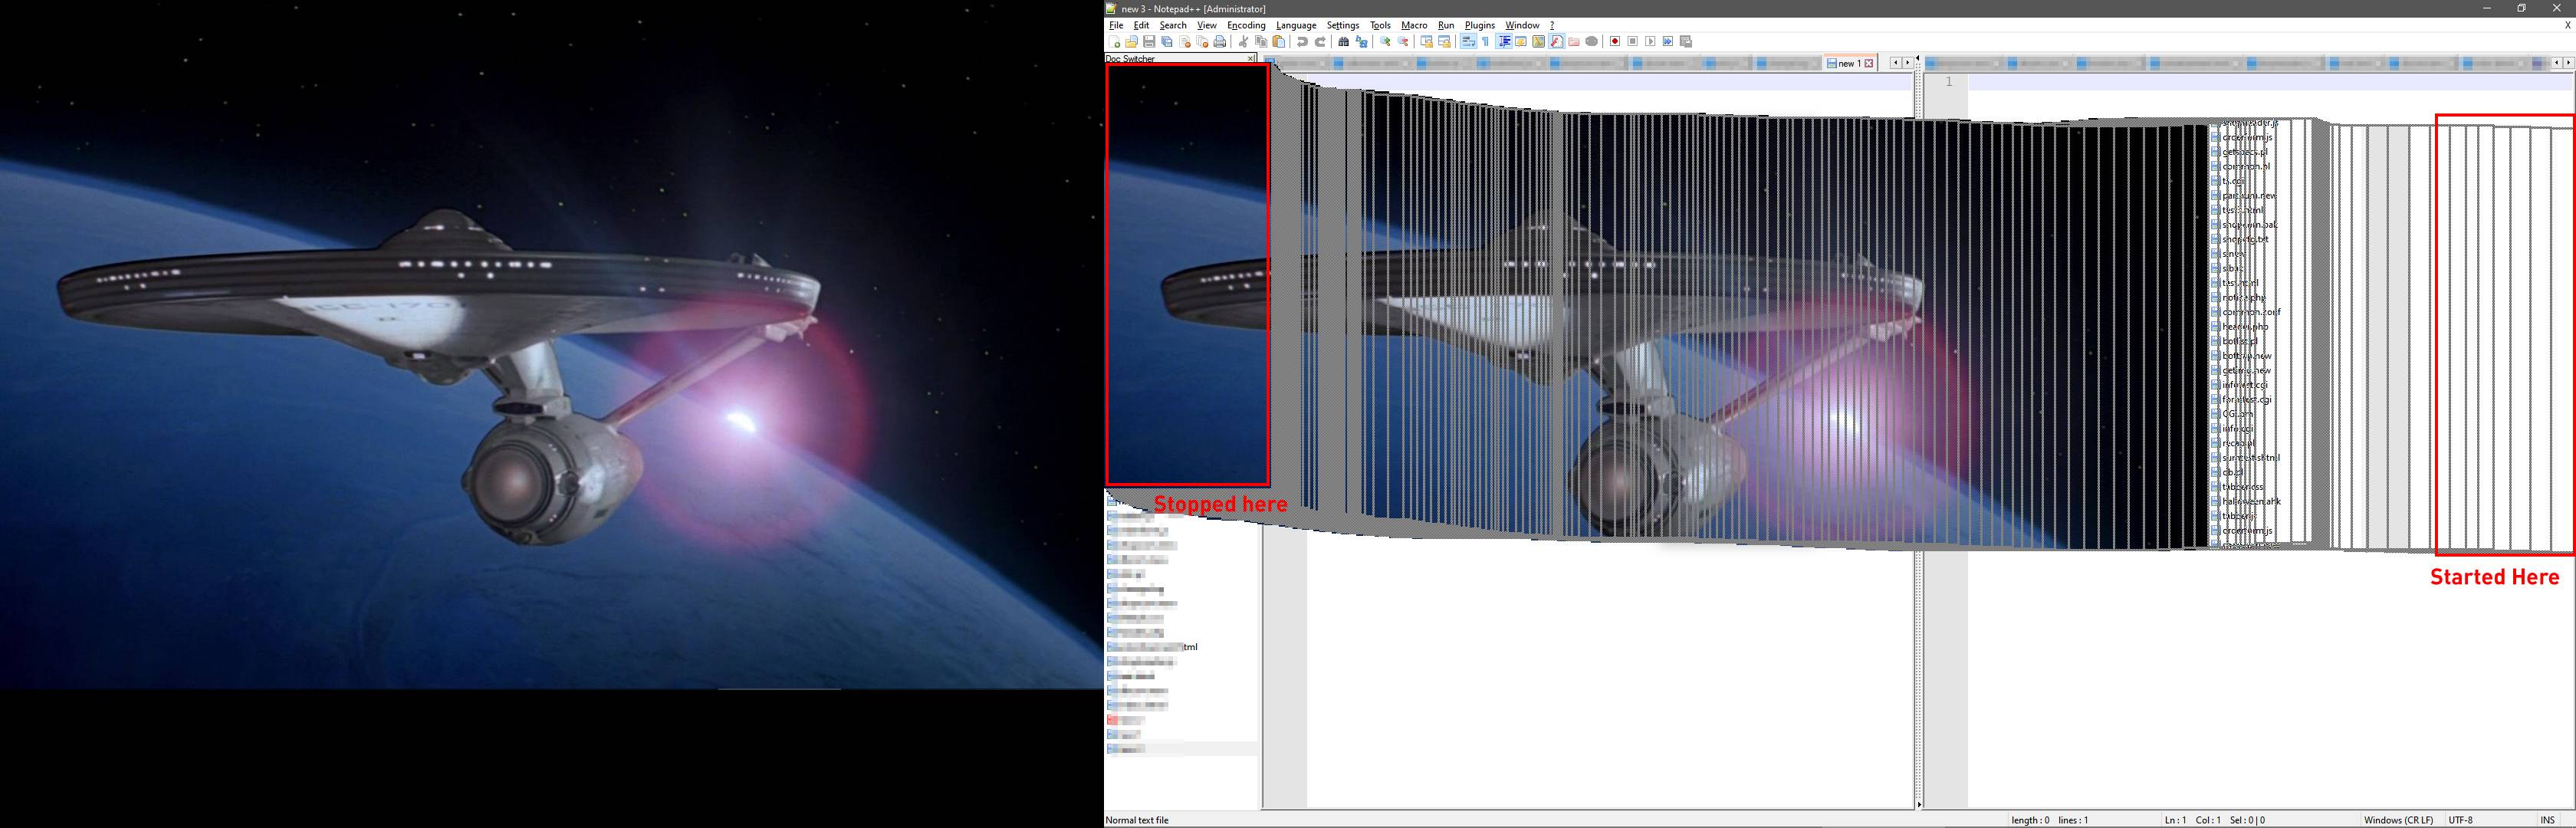The width and height of the screenshot is (2576, 828).
Task: Open the Document Map toolbar icon
Action: [x=1539, y=42]
